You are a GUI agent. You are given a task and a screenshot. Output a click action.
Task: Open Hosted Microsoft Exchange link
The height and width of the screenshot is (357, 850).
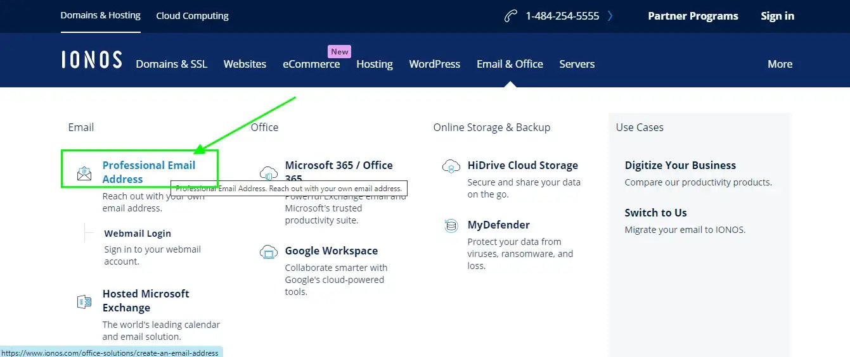click(x=146, y=301)
